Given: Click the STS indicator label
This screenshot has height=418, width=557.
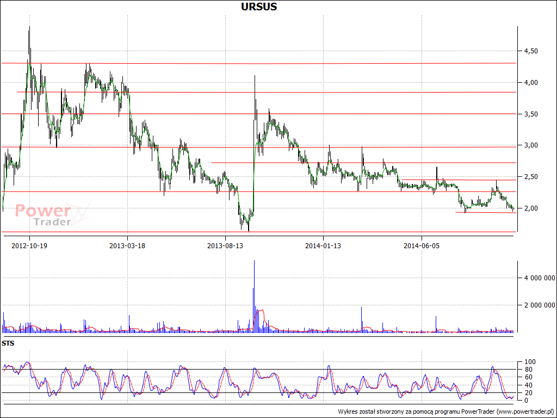Looking at the screenshot, I should 8,343.
